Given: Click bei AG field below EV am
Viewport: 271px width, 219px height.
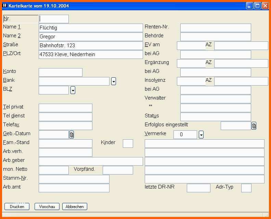Looking at the screenshot, I should click(x=216, y=54).
